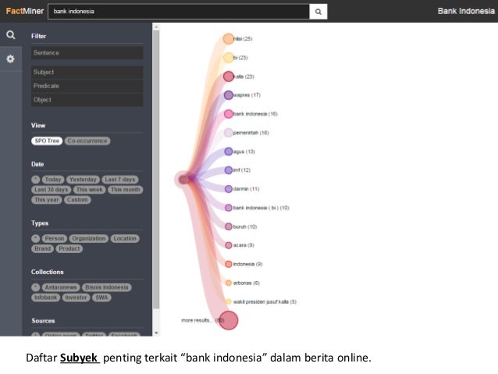Click the sidebar vertical scrollbar thumb

tap(156, 169)
